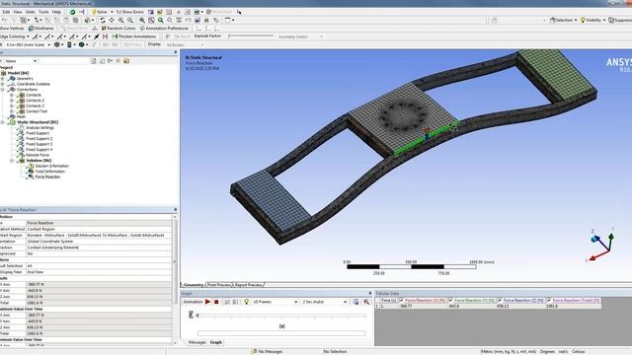Collapse the Solution (B6) tree node
The width and height of the screenshot is (632, 355).
coord(12,161)
